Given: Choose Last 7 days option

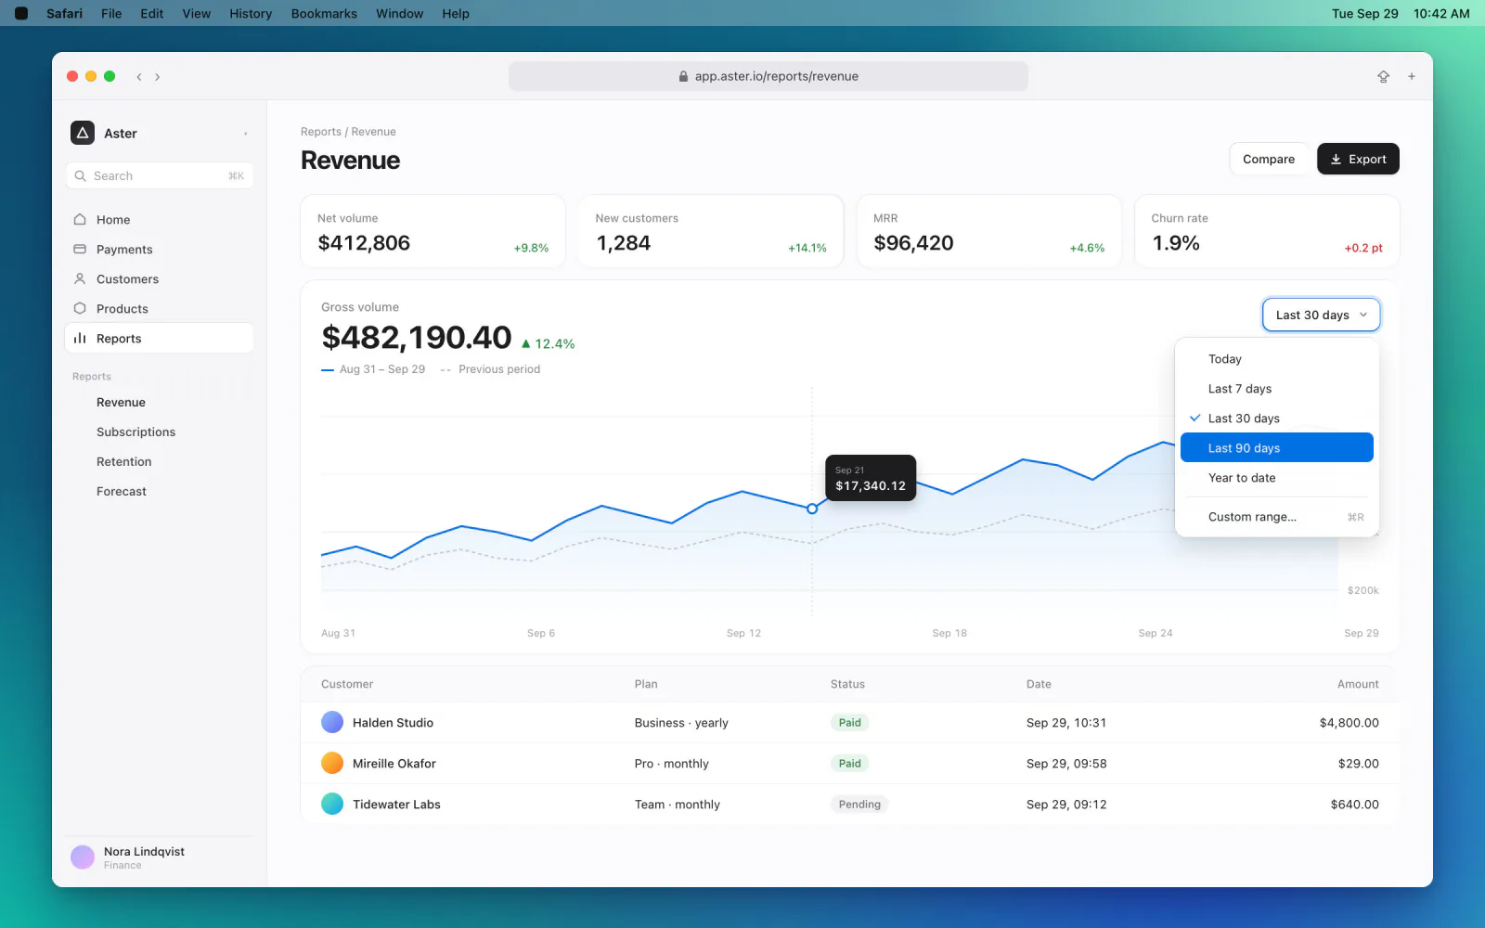Looking at the screenshot, I should 1277,389.
